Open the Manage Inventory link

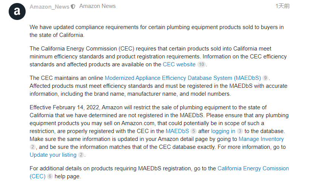(x=261, y=139)
